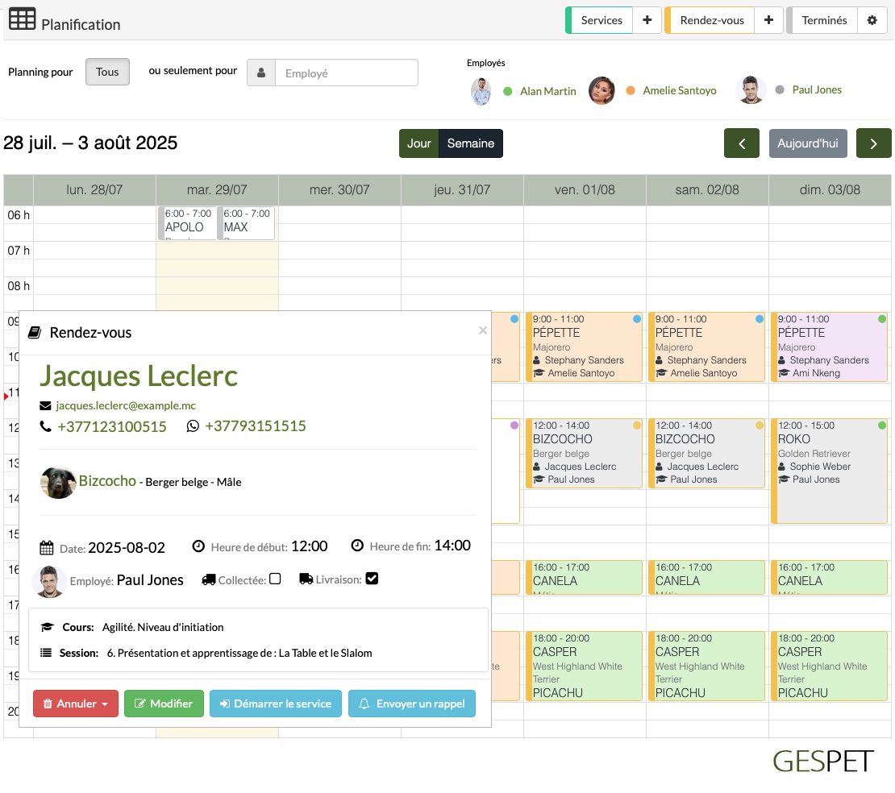The height and width of the screenshot is (793, 895).
Task: Expand the Annuler dropdown button
Action: coord(75,704)
